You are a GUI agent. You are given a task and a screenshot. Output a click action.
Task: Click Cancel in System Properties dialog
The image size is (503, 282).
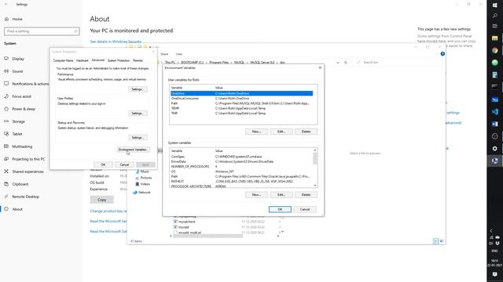point(124,164)
